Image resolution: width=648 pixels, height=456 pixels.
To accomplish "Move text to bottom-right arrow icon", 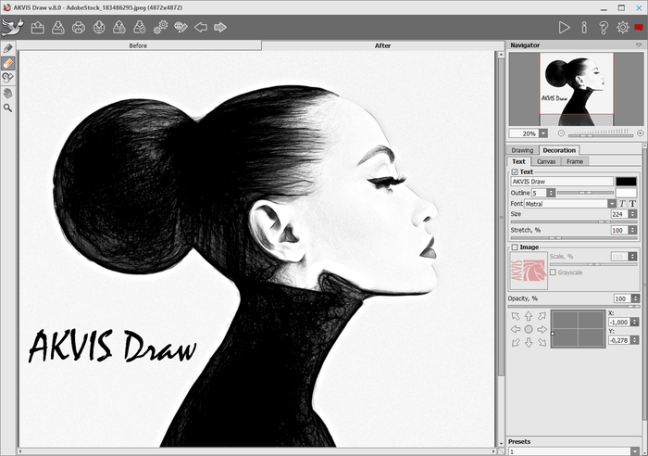I will click(x=542, y=343).
